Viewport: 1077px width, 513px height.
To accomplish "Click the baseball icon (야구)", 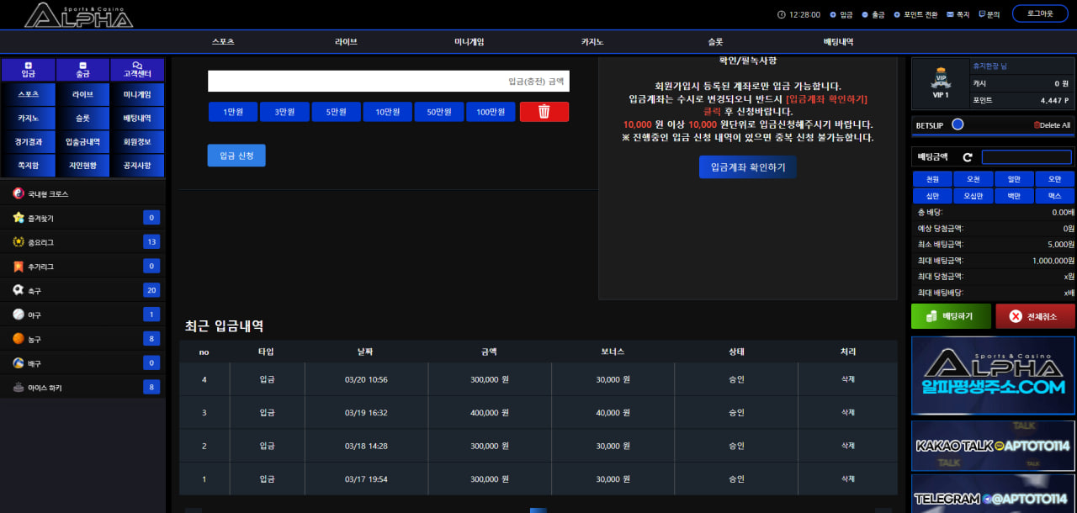I will 19,315.
